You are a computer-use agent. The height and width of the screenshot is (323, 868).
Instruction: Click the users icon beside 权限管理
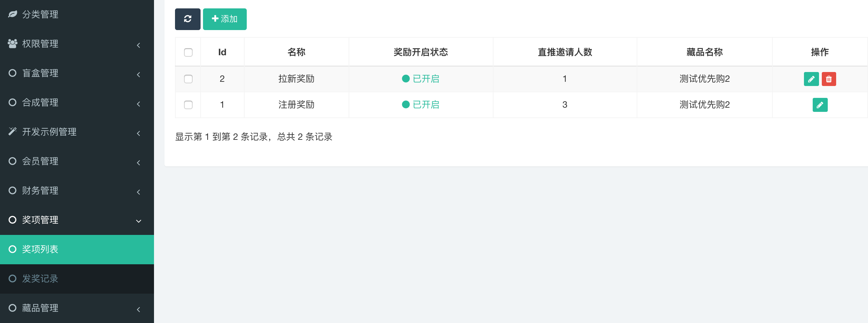point(13,44)
